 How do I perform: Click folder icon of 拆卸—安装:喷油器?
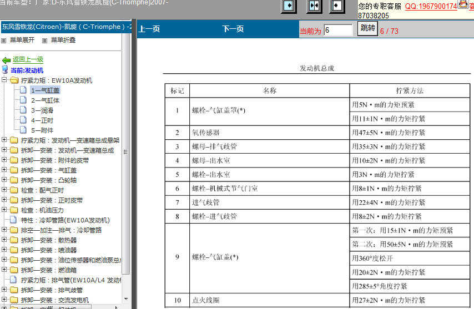pos(14,250)
